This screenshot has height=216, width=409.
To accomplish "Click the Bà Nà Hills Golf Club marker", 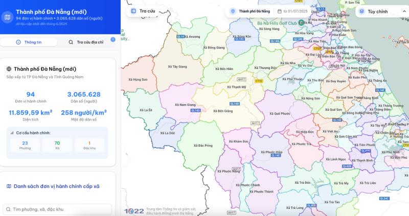I will tap(301, 22).
